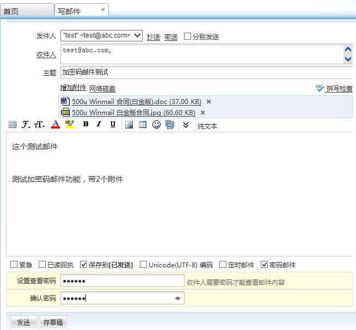
Task: Click the template/stationery icon in editor toolbar
Action: 13,125
